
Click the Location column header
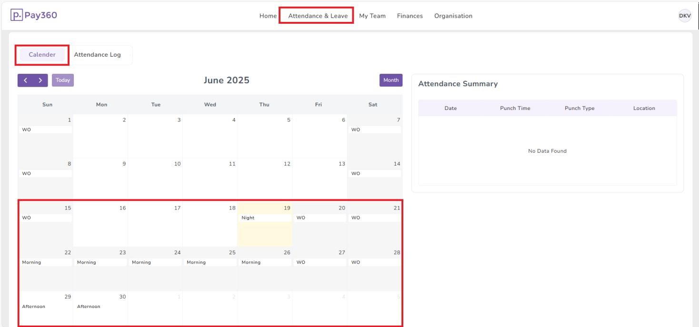644,108
